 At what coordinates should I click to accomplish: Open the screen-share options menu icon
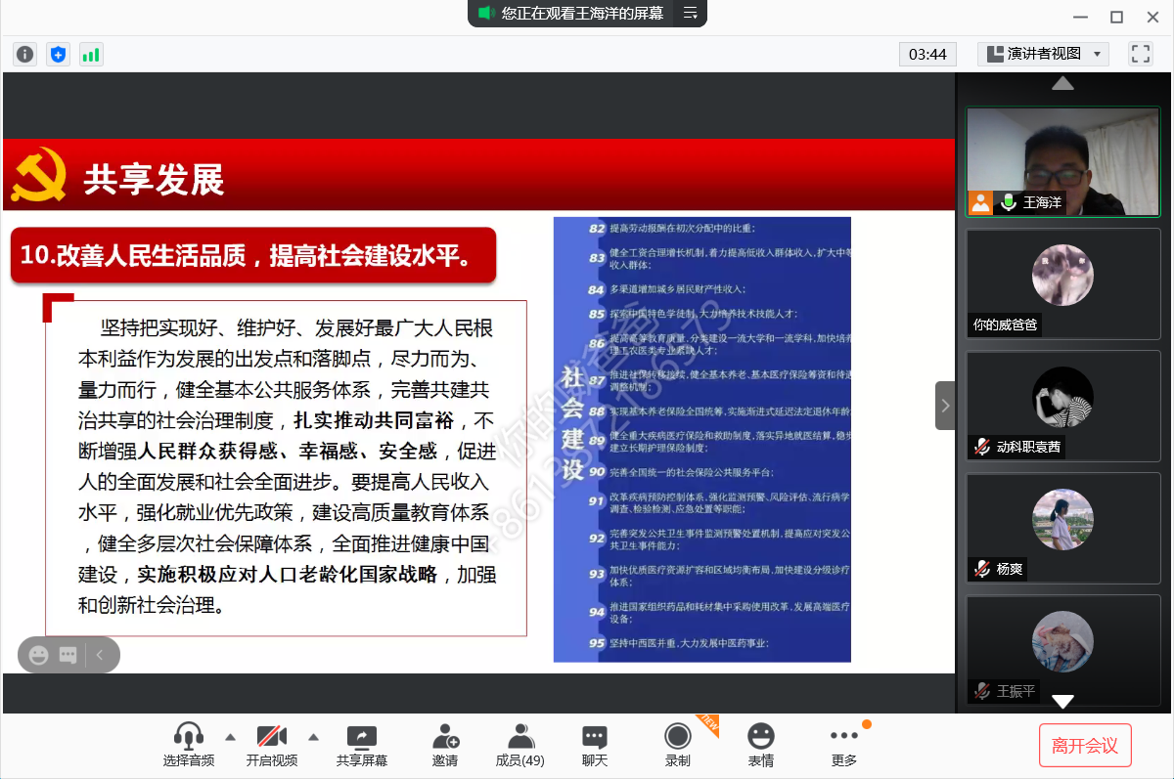tap(690, 13)
